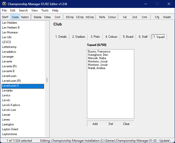
Task: Click the Del squad button
Action: coord(111,124)
